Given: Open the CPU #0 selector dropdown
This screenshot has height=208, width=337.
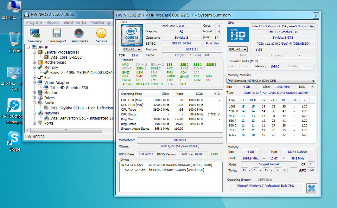Looking at the screenshot, I should (132, 49).
